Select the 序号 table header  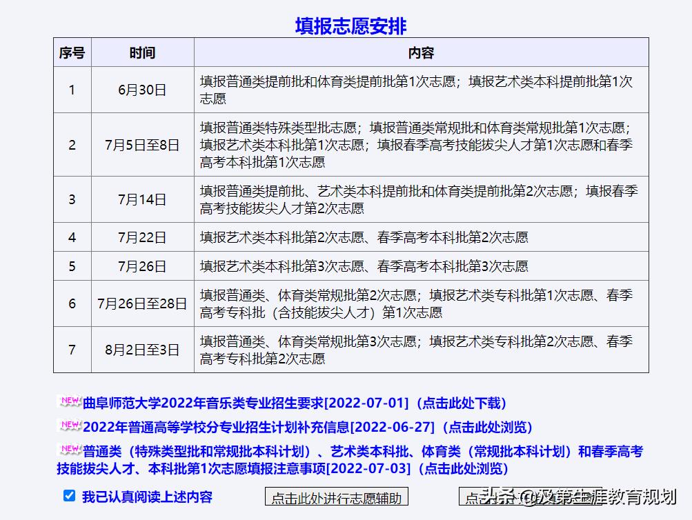72,52
